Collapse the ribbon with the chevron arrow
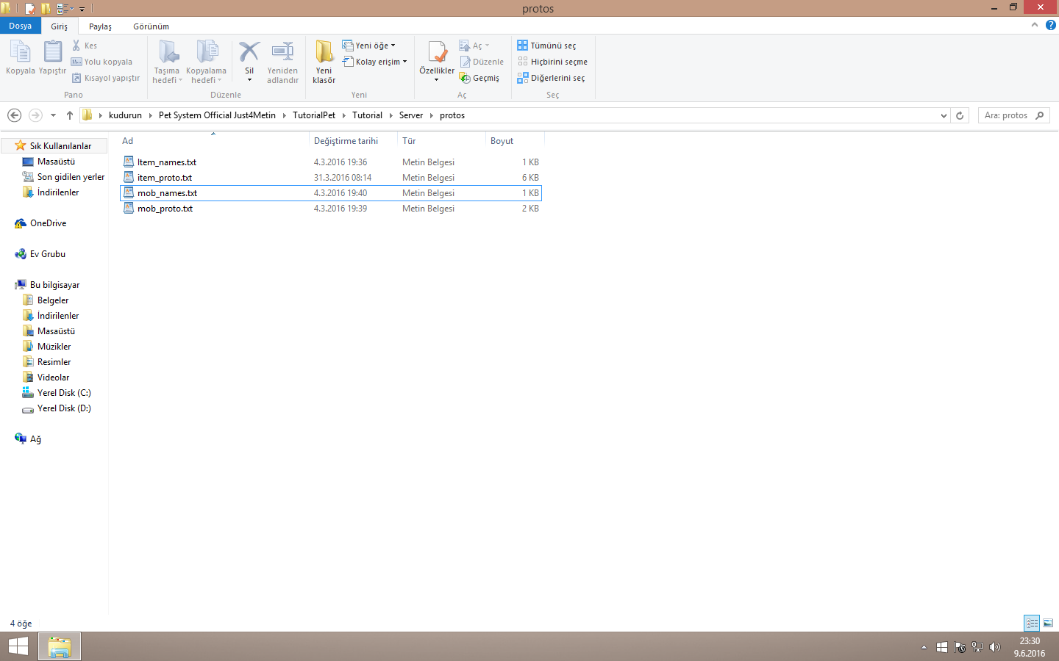The width and height of the screenshot is (1059, 661). click(1035, 25)
